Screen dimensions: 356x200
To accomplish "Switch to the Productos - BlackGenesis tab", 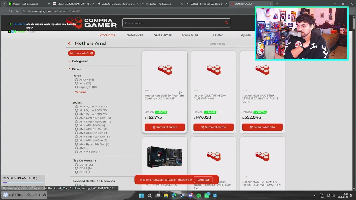I will [162, 4].
